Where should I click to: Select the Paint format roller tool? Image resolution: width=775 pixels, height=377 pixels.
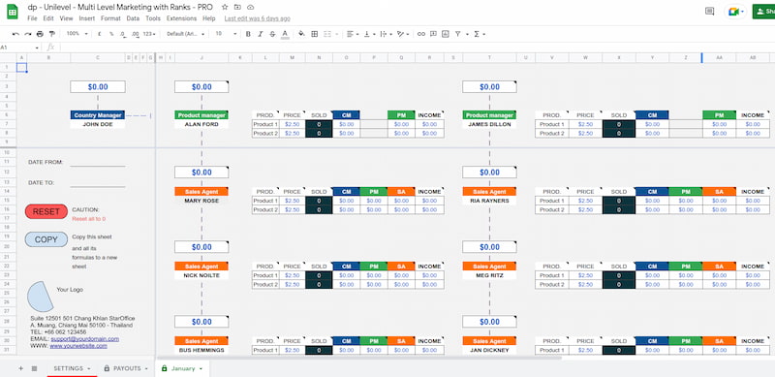[x=52, y=34]
